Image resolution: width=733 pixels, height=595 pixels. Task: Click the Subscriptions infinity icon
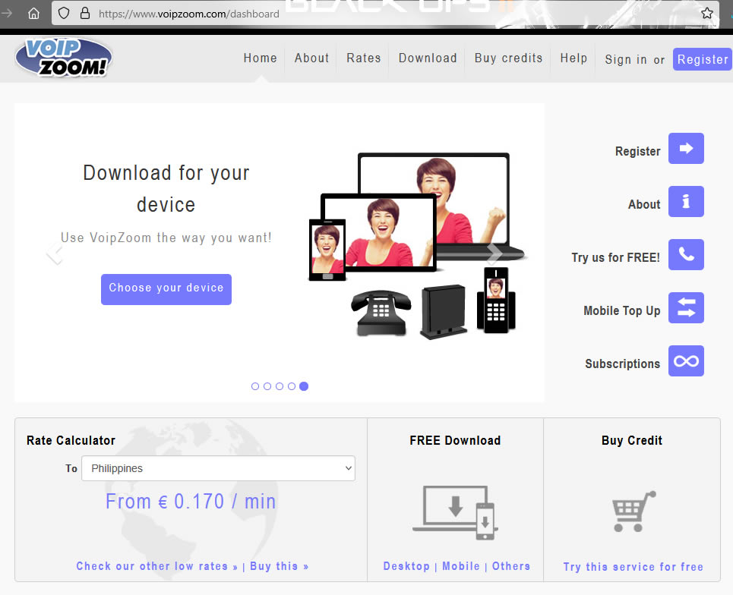[686, 361]
